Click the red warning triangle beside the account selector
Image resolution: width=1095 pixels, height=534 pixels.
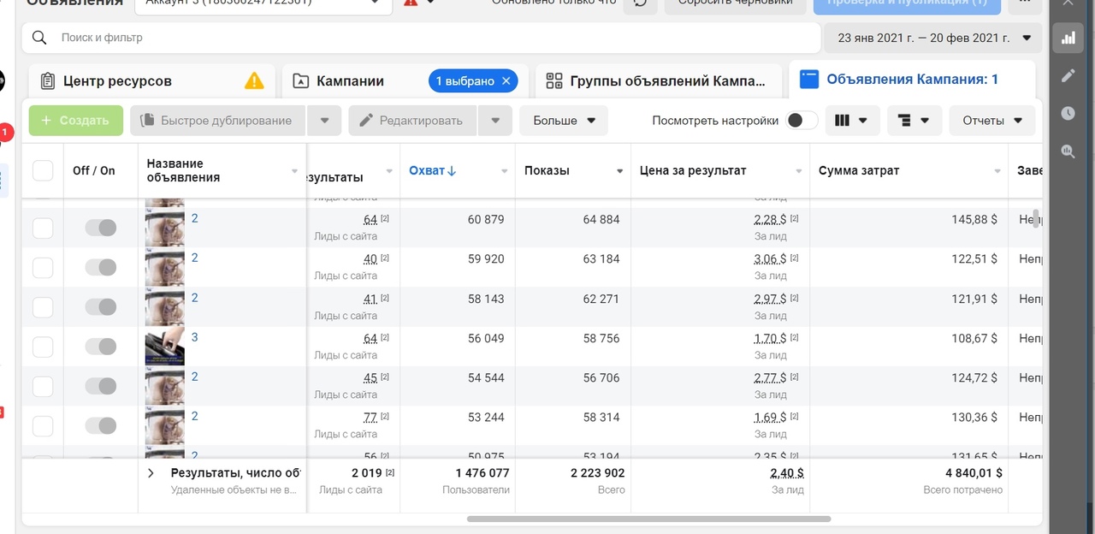pos(411,3)
